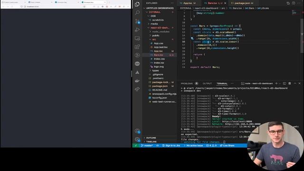Click the yScale breadcrumb above the editor
304x171 pixels.
[263, 8]
